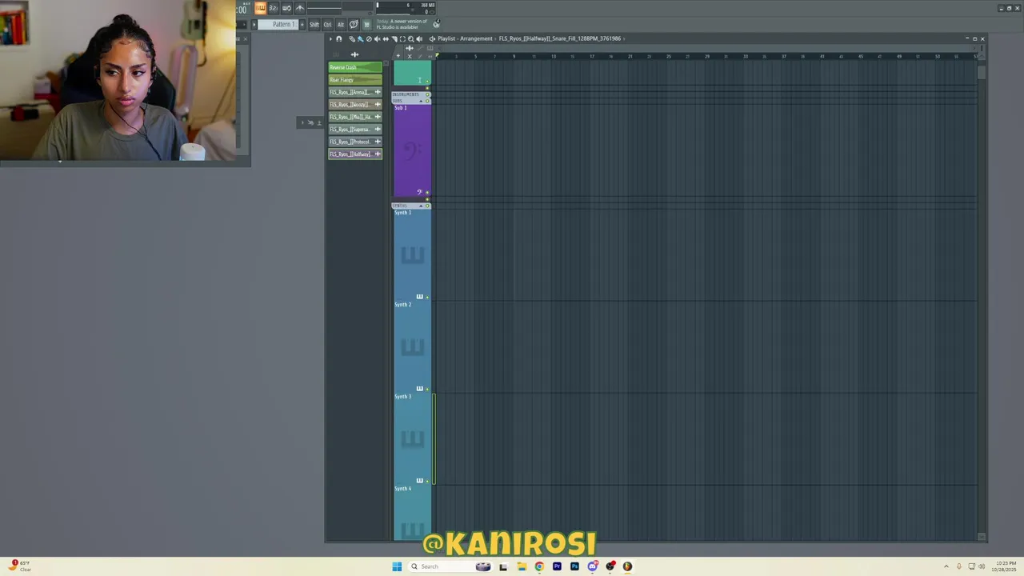Click bar 13 on the timeline ruler
This screenshot has width=1024, height=576.
pyautogui.click(x=554, y=56)
